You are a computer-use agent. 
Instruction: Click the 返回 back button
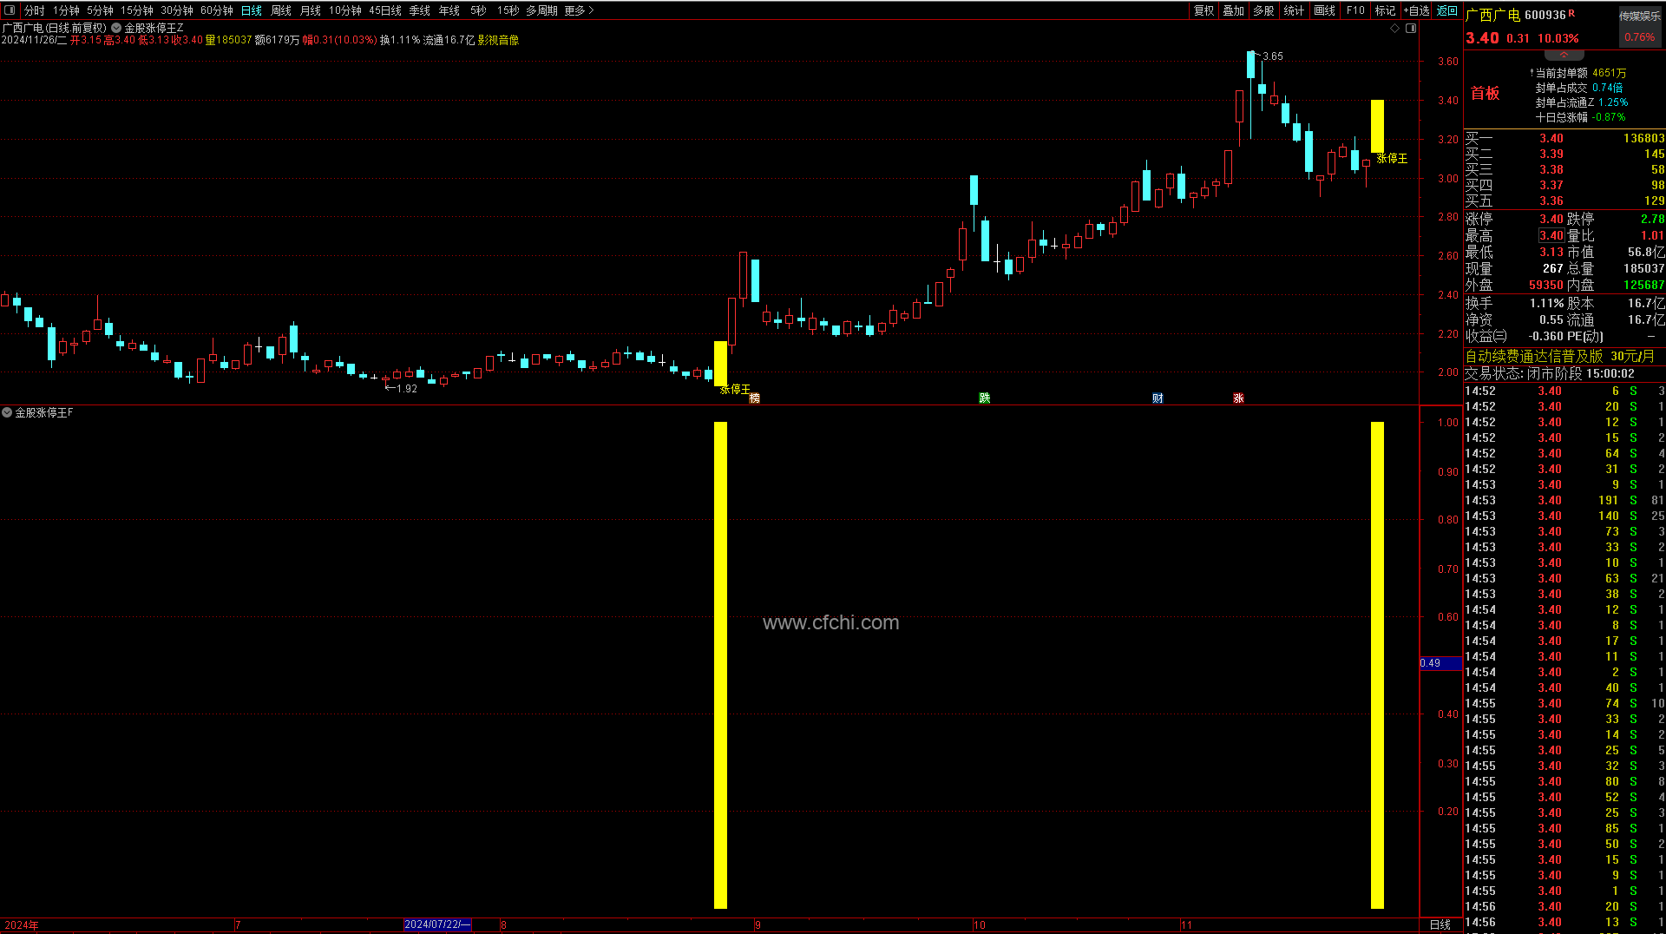coord(1447,10)
